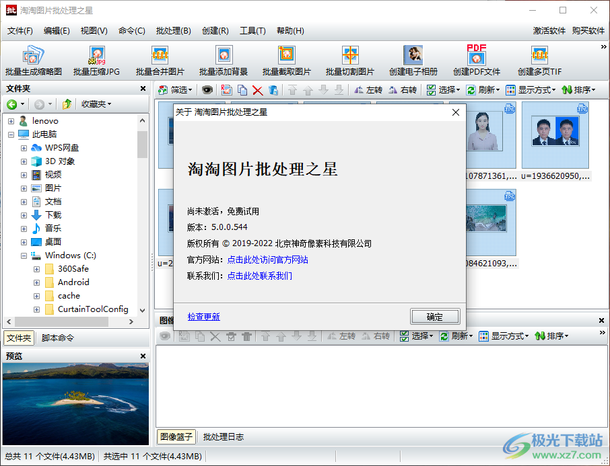Expand the 图片 folder in the tree
The height and width of the screenshot is (466, 610).
point(23,188)
